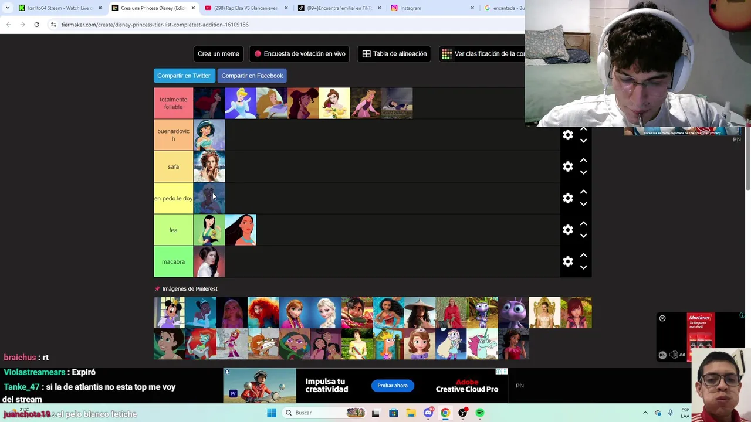This screenshot has height=422, width=751.
Task: Open settings gear for en pedo le doy row
Action: click(567, 198)
